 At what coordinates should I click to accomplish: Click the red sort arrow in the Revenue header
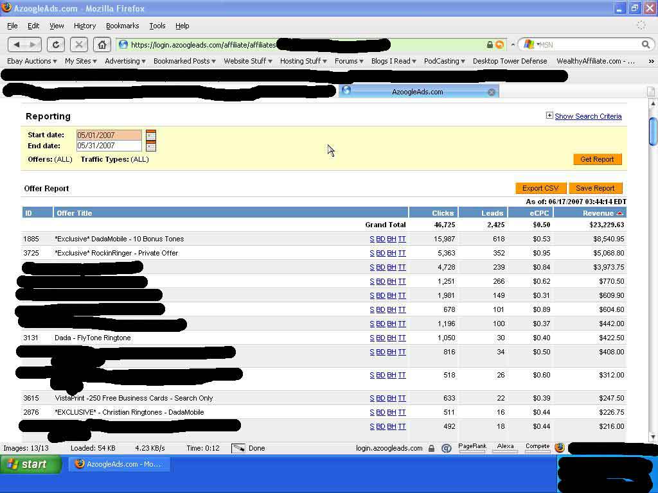point(620,213)
